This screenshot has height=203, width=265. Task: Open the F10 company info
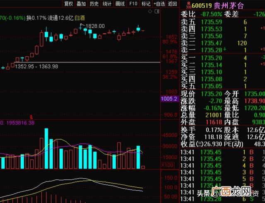tap(133, 4)
